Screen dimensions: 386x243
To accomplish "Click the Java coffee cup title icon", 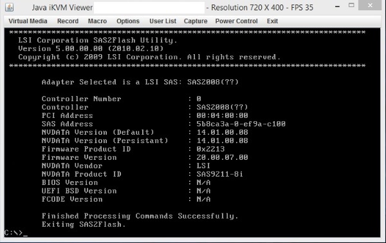I will (x=10, y=7).
